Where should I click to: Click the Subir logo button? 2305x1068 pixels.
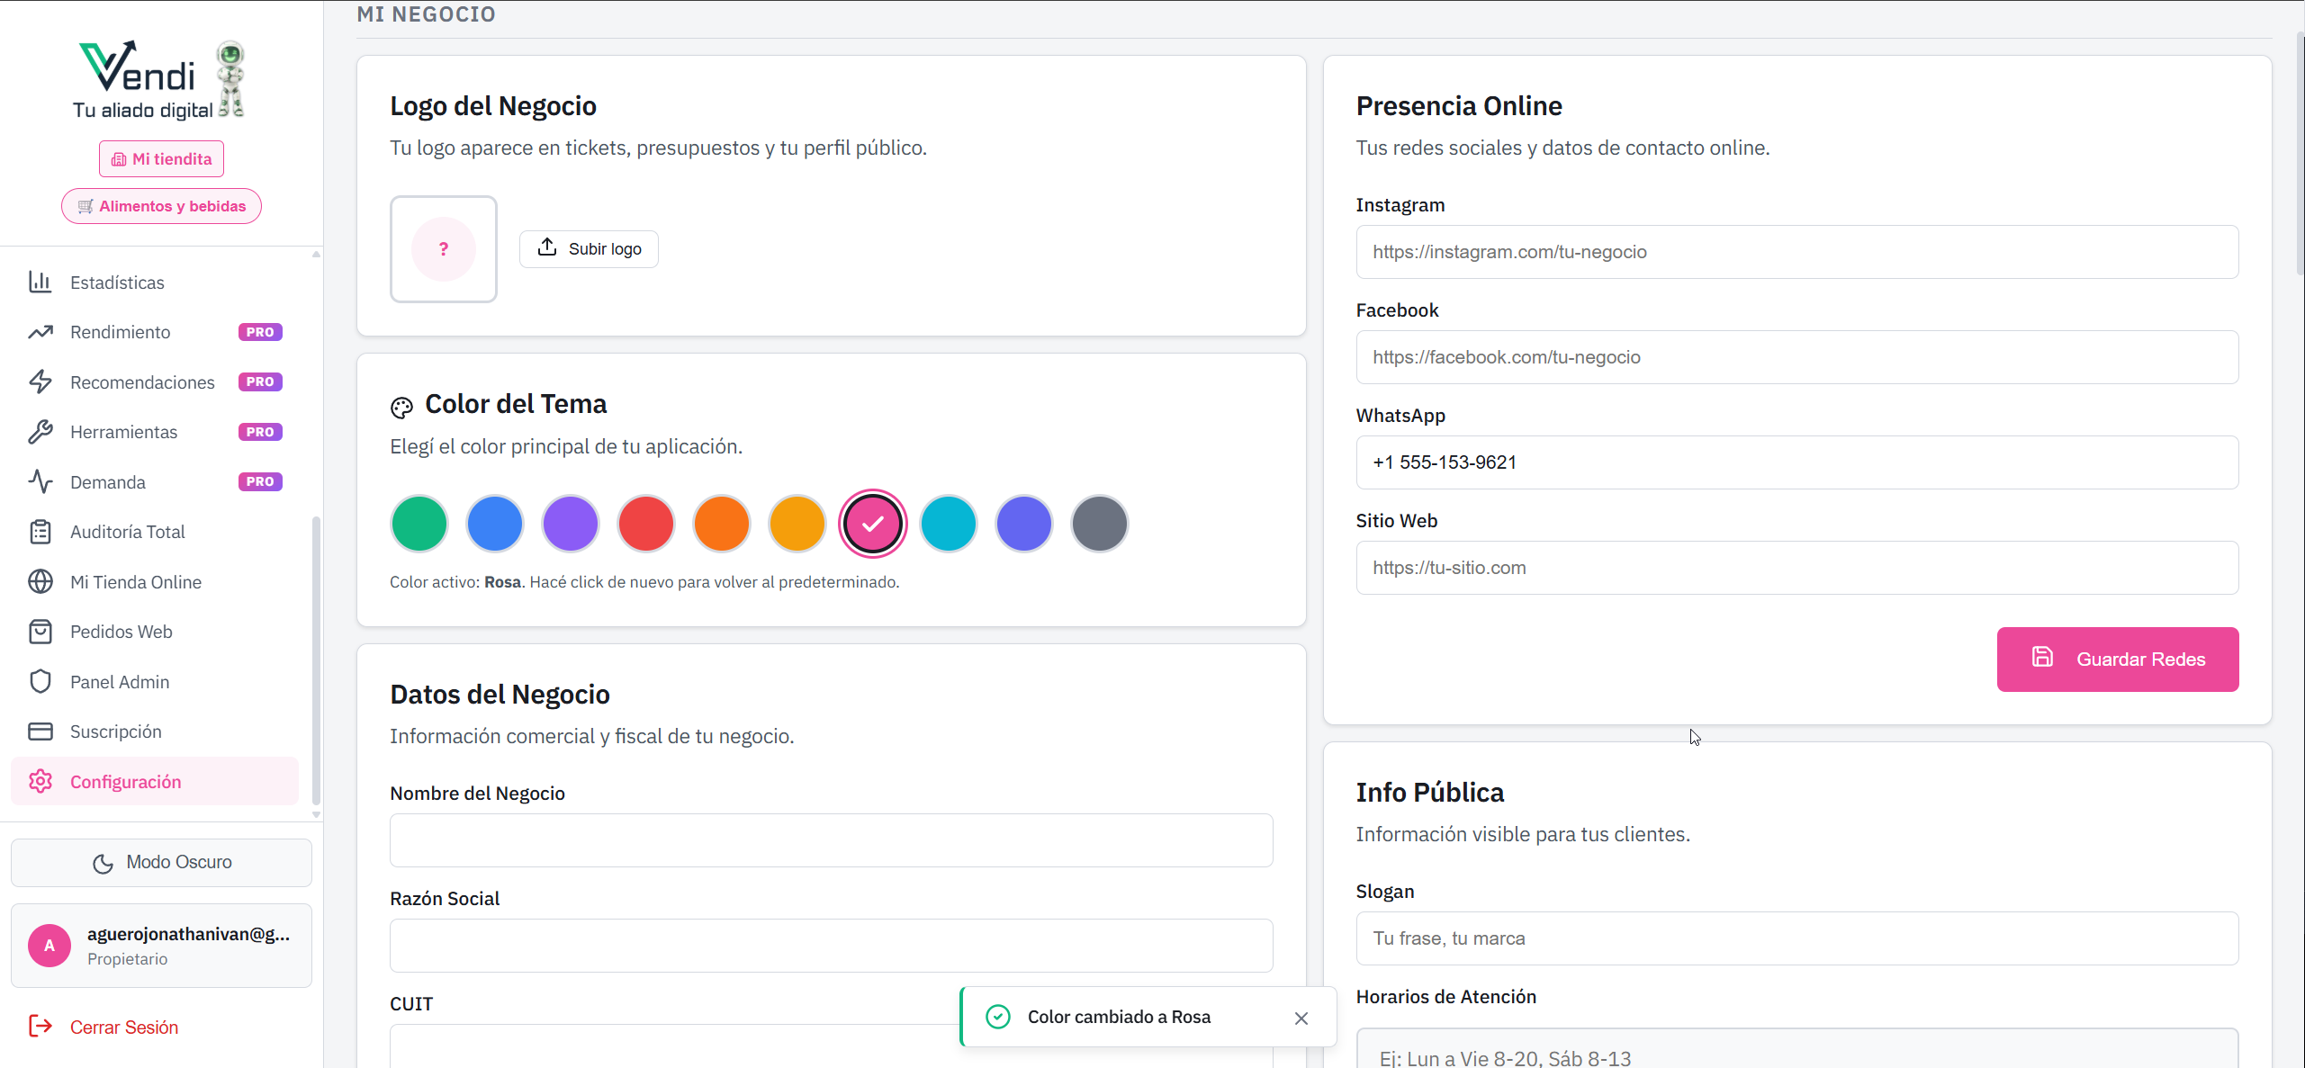pos(589,249)
